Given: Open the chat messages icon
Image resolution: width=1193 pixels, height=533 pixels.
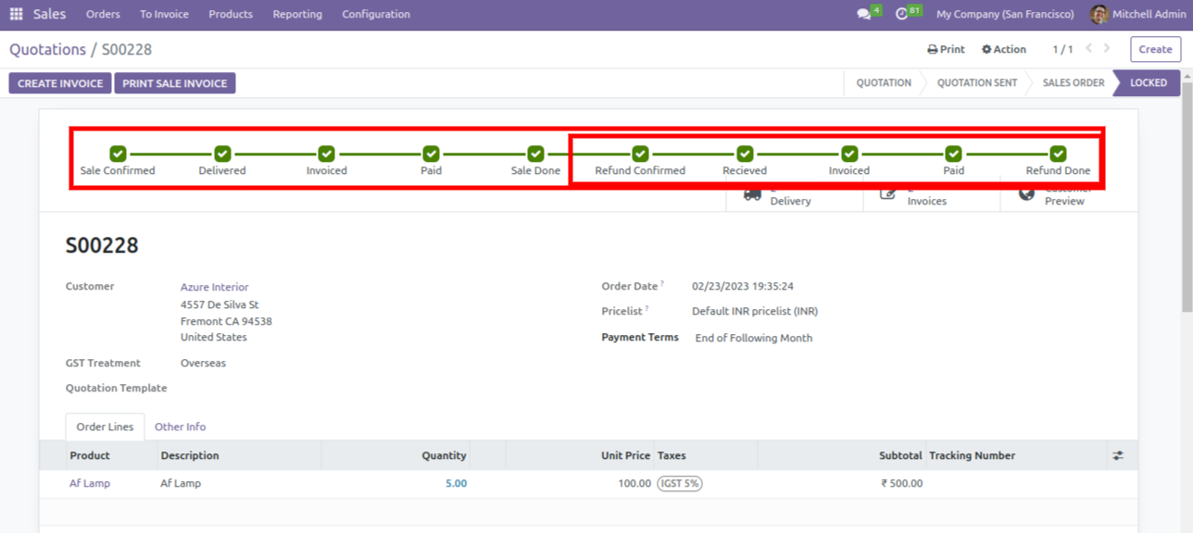Looking at the screenshot, I should (x=863, y=14).
